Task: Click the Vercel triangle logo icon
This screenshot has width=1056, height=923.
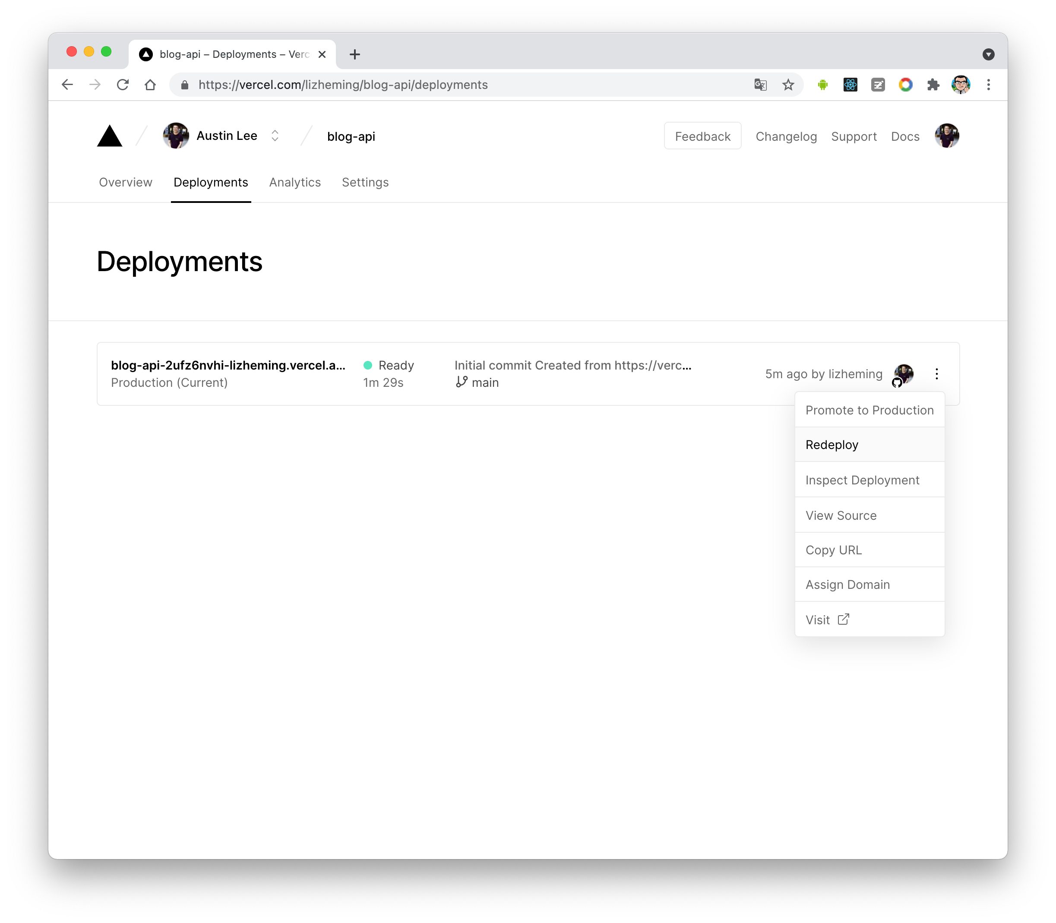Action: [110, 136]
